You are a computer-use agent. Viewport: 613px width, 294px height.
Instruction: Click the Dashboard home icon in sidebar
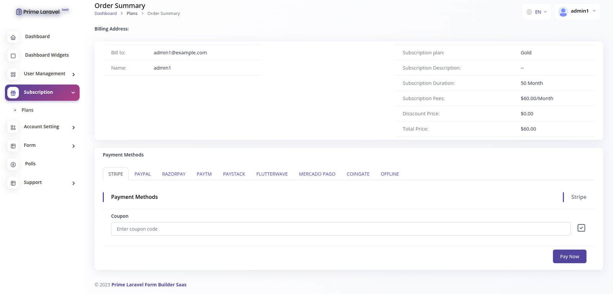[x=13, y=37]
